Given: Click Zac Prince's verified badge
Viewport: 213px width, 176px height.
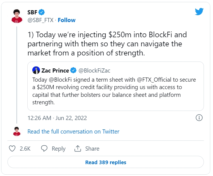Looking at the screenshot, I should (x=73, y=70).
